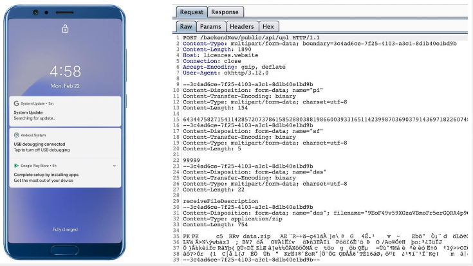Click the Content-Length: 1890 line
473x266 pixels.
217,49
